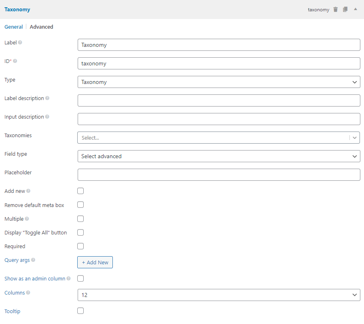This screenshot has width=364, height=324.
Task: Click into the Placeholder text field
Action: pyautogui.click(x=218, y=175)
